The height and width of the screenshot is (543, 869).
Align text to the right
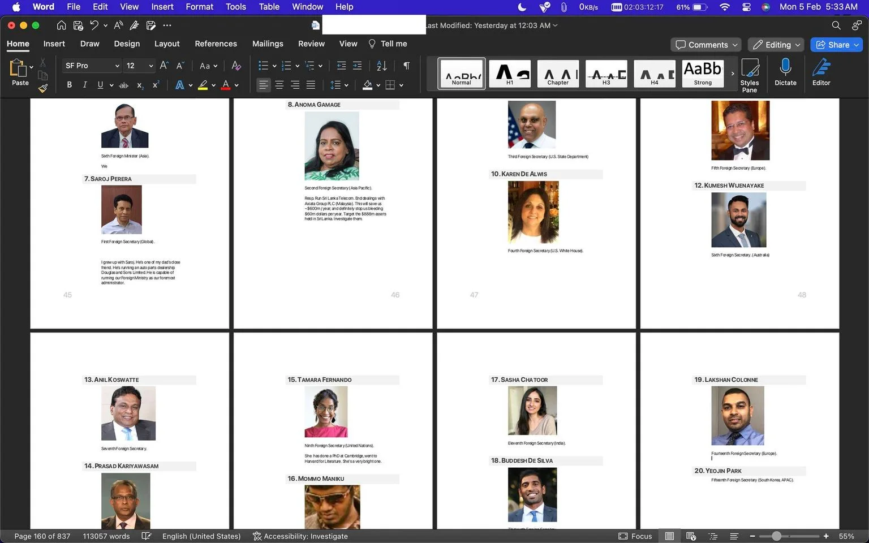point(295,85)
